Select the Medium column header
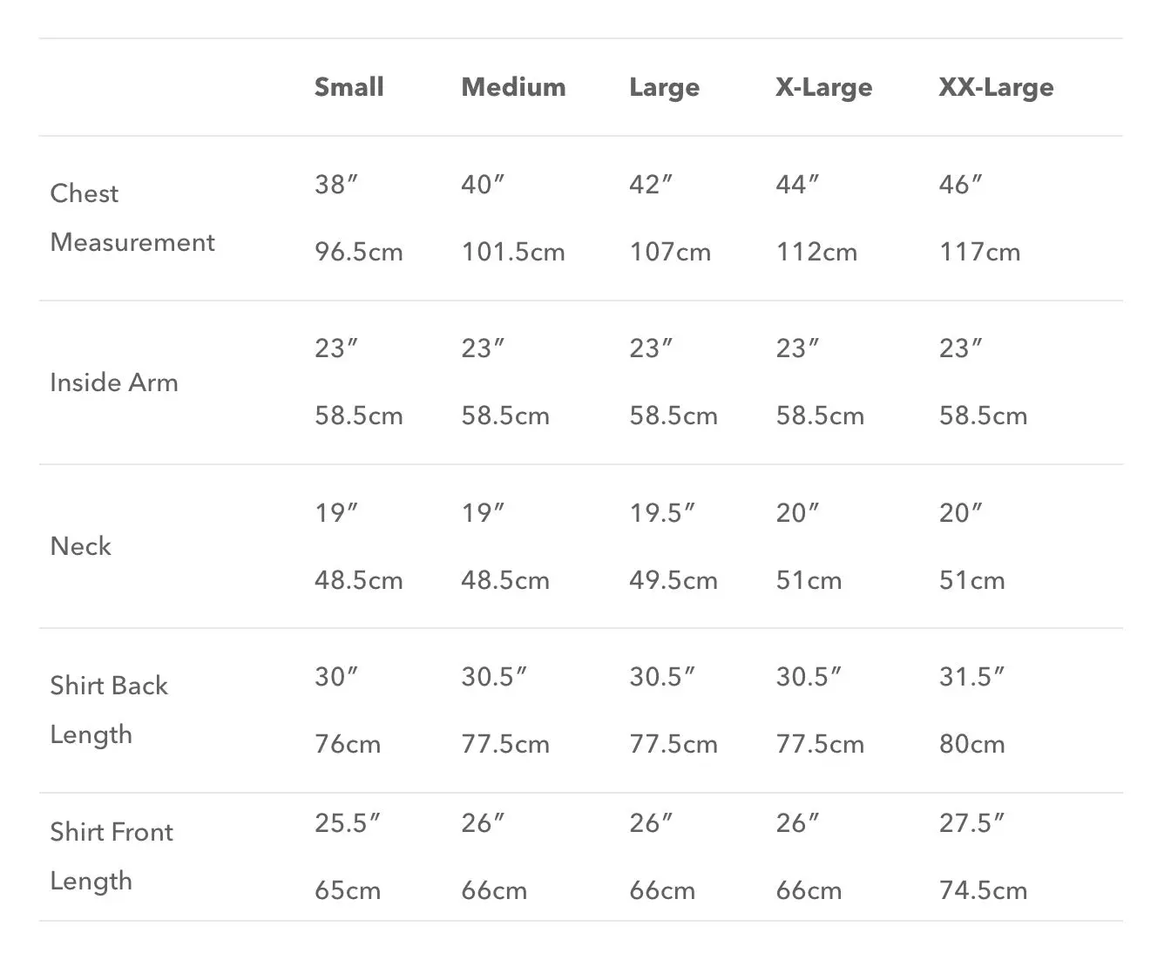This screenshot has height=960, width=1171. pos(513,87)
